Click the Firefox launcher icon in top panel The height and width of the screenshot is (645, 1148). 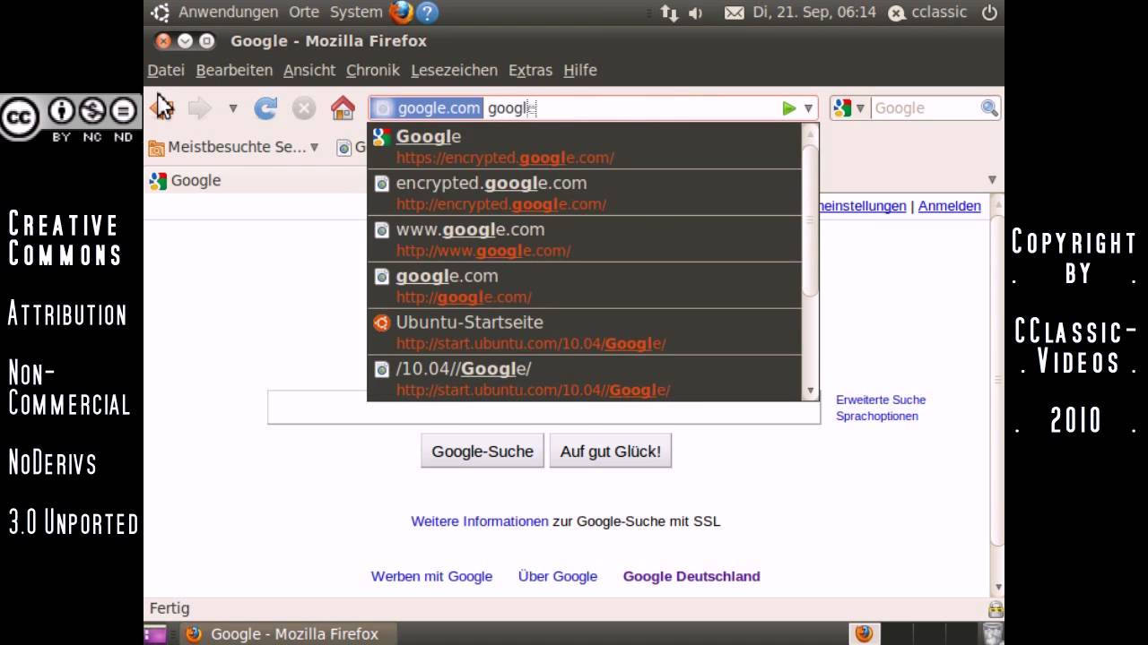401,13
